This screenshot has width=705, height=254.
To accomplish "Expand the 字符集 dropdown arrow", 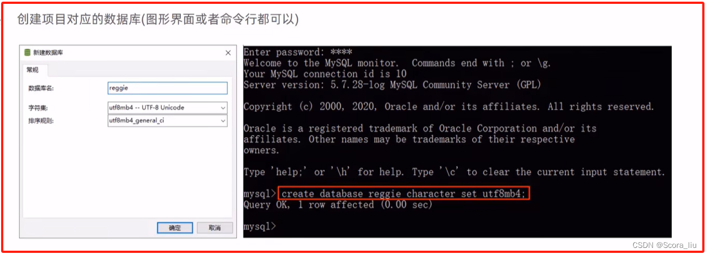I will click(223, 107).
